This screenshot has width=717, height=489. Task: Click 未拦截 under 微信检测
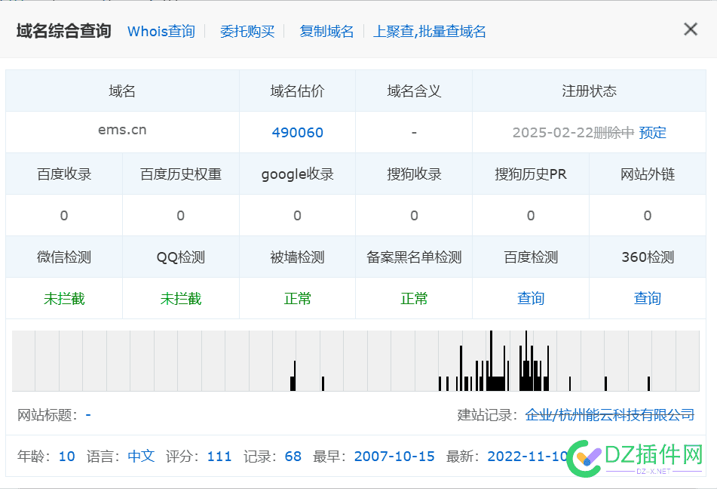click(x=64, y=299)
